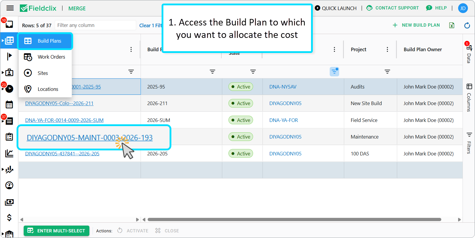Select Sites from the flyout menu
This screenshot has height=238, width=475.
45,73
